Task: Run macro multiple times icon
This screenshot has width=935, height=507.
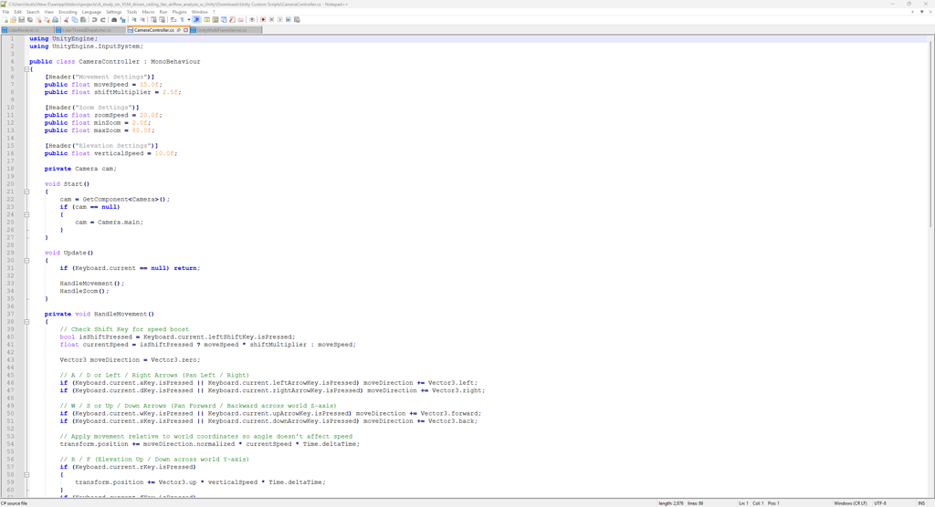Action: point(289,20)
